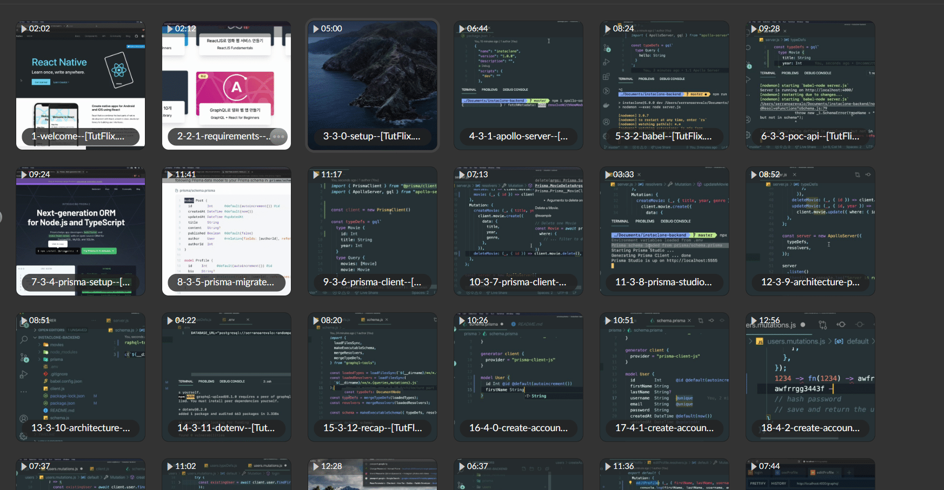The height and width of the screenshot is (490, 944).
Task: Click play icon on 11-3-8-prisma-studio video
Action: coord(608,174)
